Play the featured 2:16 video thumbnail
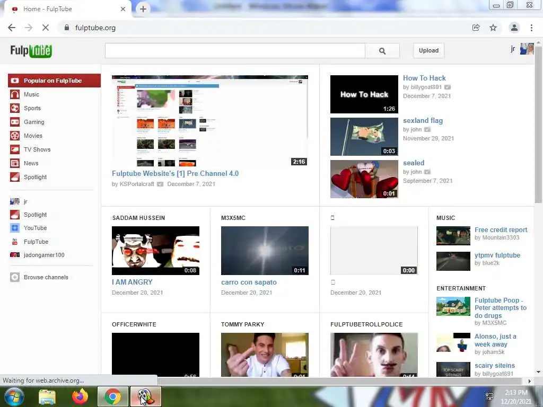 pos(210,121)
